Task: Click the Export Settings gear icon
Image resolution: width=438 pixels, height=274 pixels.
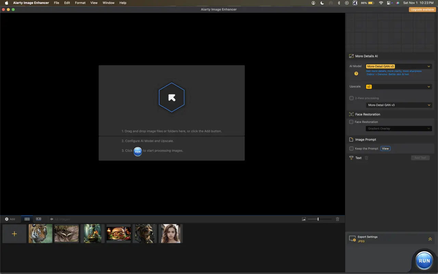Action: click(x=352, y=239)
